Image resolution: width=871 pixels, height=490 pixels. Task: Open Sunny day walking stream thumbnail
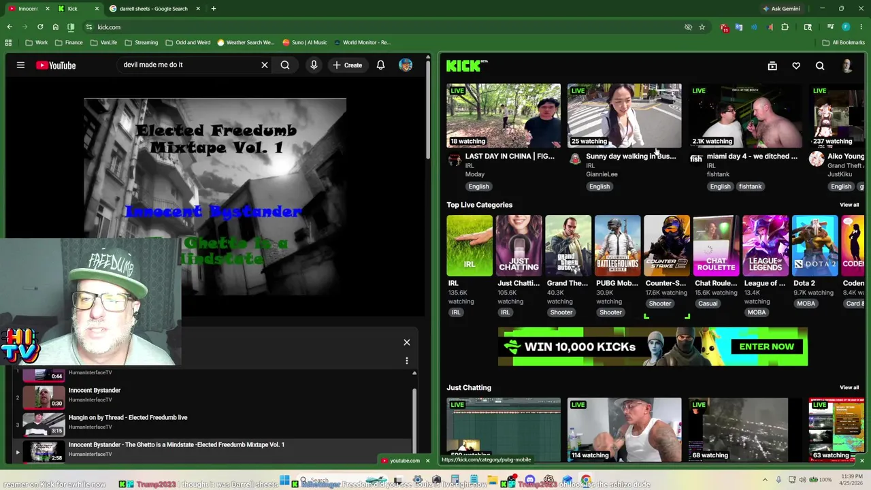pos(625,115)
